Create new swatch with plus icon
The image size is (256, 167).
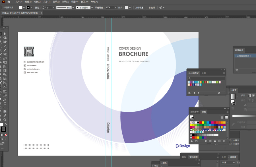[219, 141]
